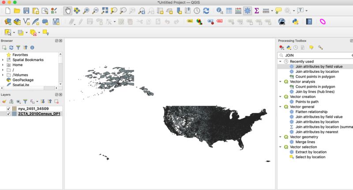Open statistical summary Sigma icon
This screenshot has width=353, height=190.
click(x=256, y=11)
